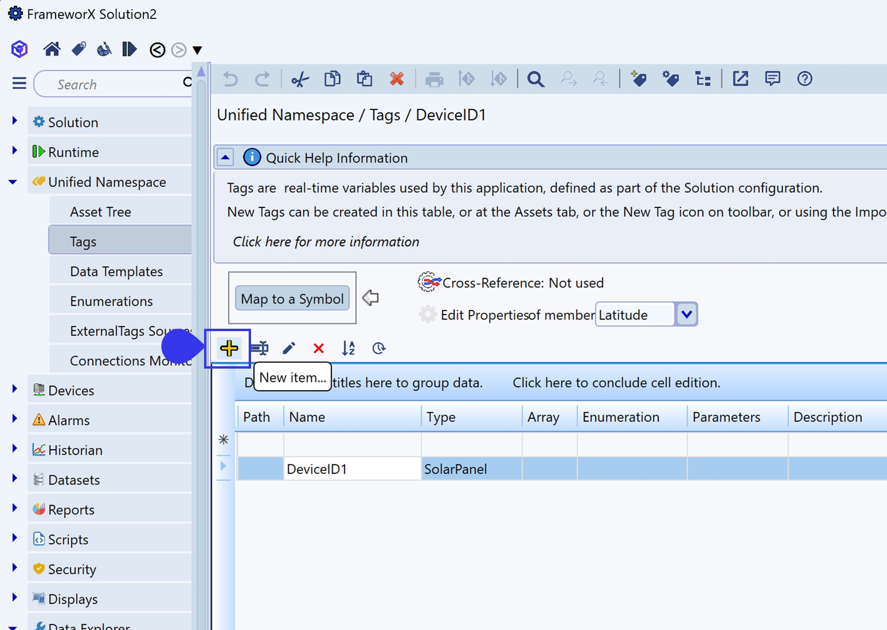
Task: Click the comment notes icon
Action: (x=773, y=78)
